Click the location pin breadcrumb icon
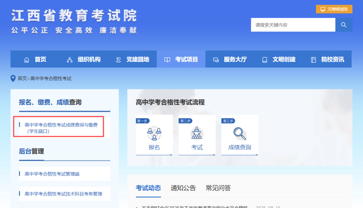The width and height of the screenshot is (363, 208). (x=13, y=78)
